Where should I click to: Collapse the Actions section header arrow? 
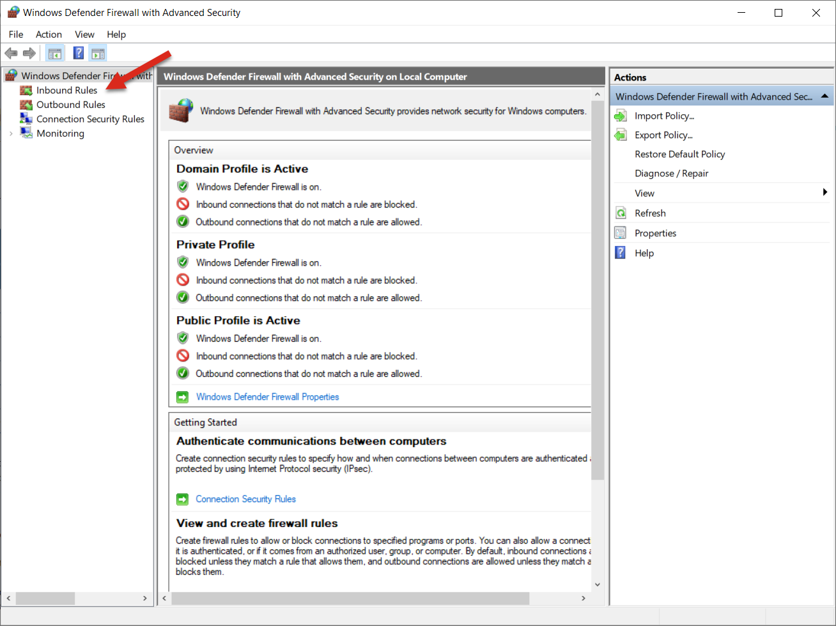pyautogui.click(x=824, y=96)
